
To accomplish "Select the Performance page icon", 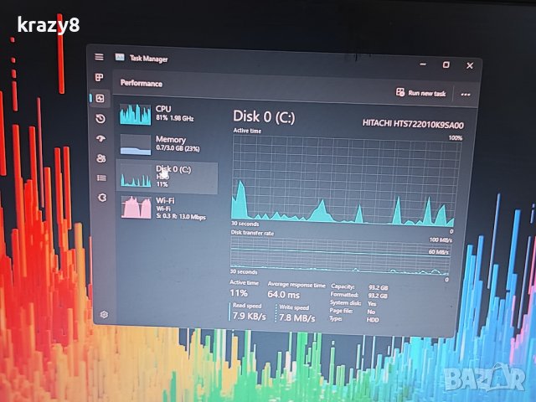I will coord(100,98).
